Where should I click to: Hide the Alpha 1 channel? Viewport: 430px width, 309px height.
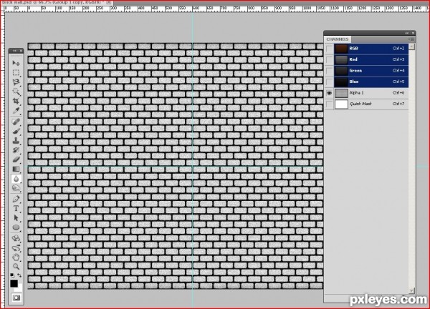[x=329, y=93]
